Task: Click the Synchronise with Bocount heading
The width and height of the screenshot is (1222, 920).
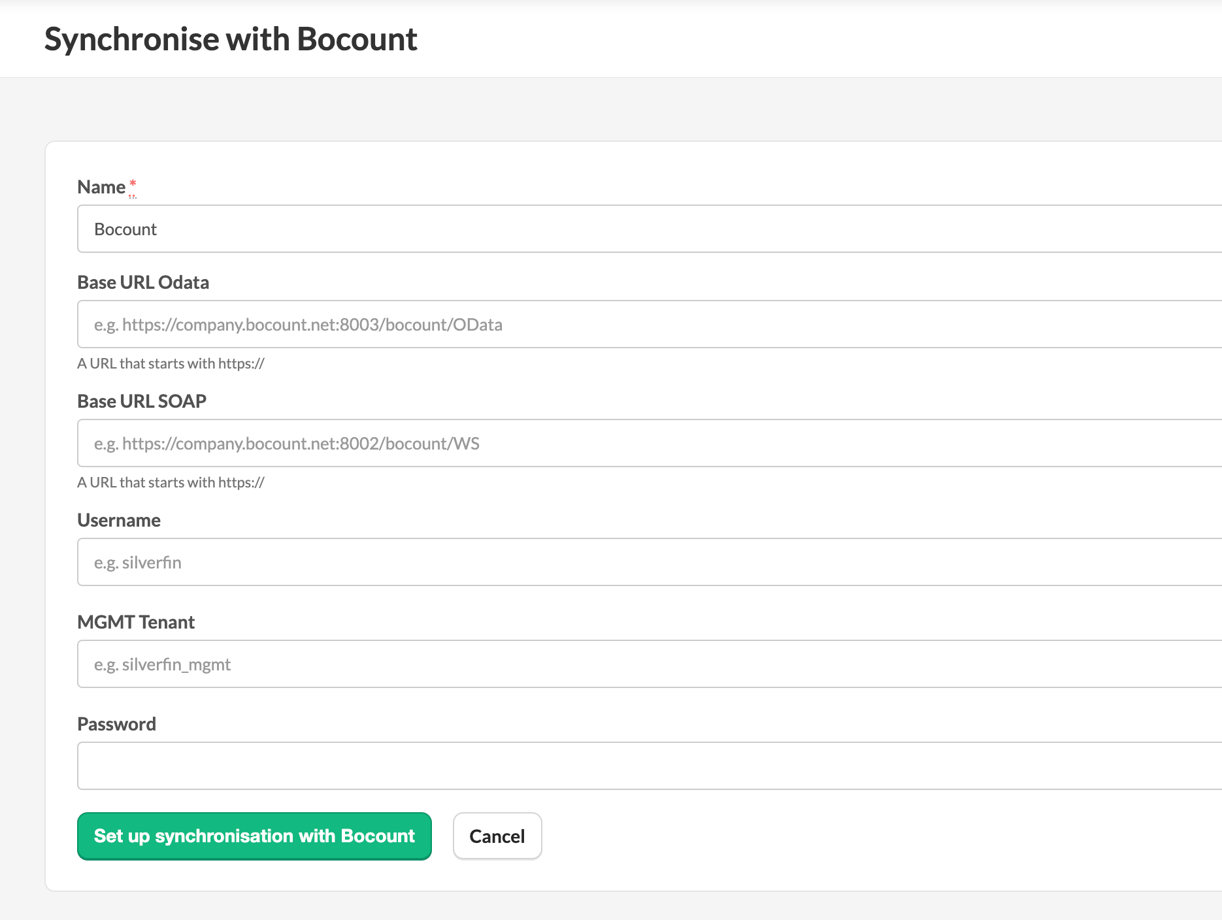Action: tap(231, 39)
